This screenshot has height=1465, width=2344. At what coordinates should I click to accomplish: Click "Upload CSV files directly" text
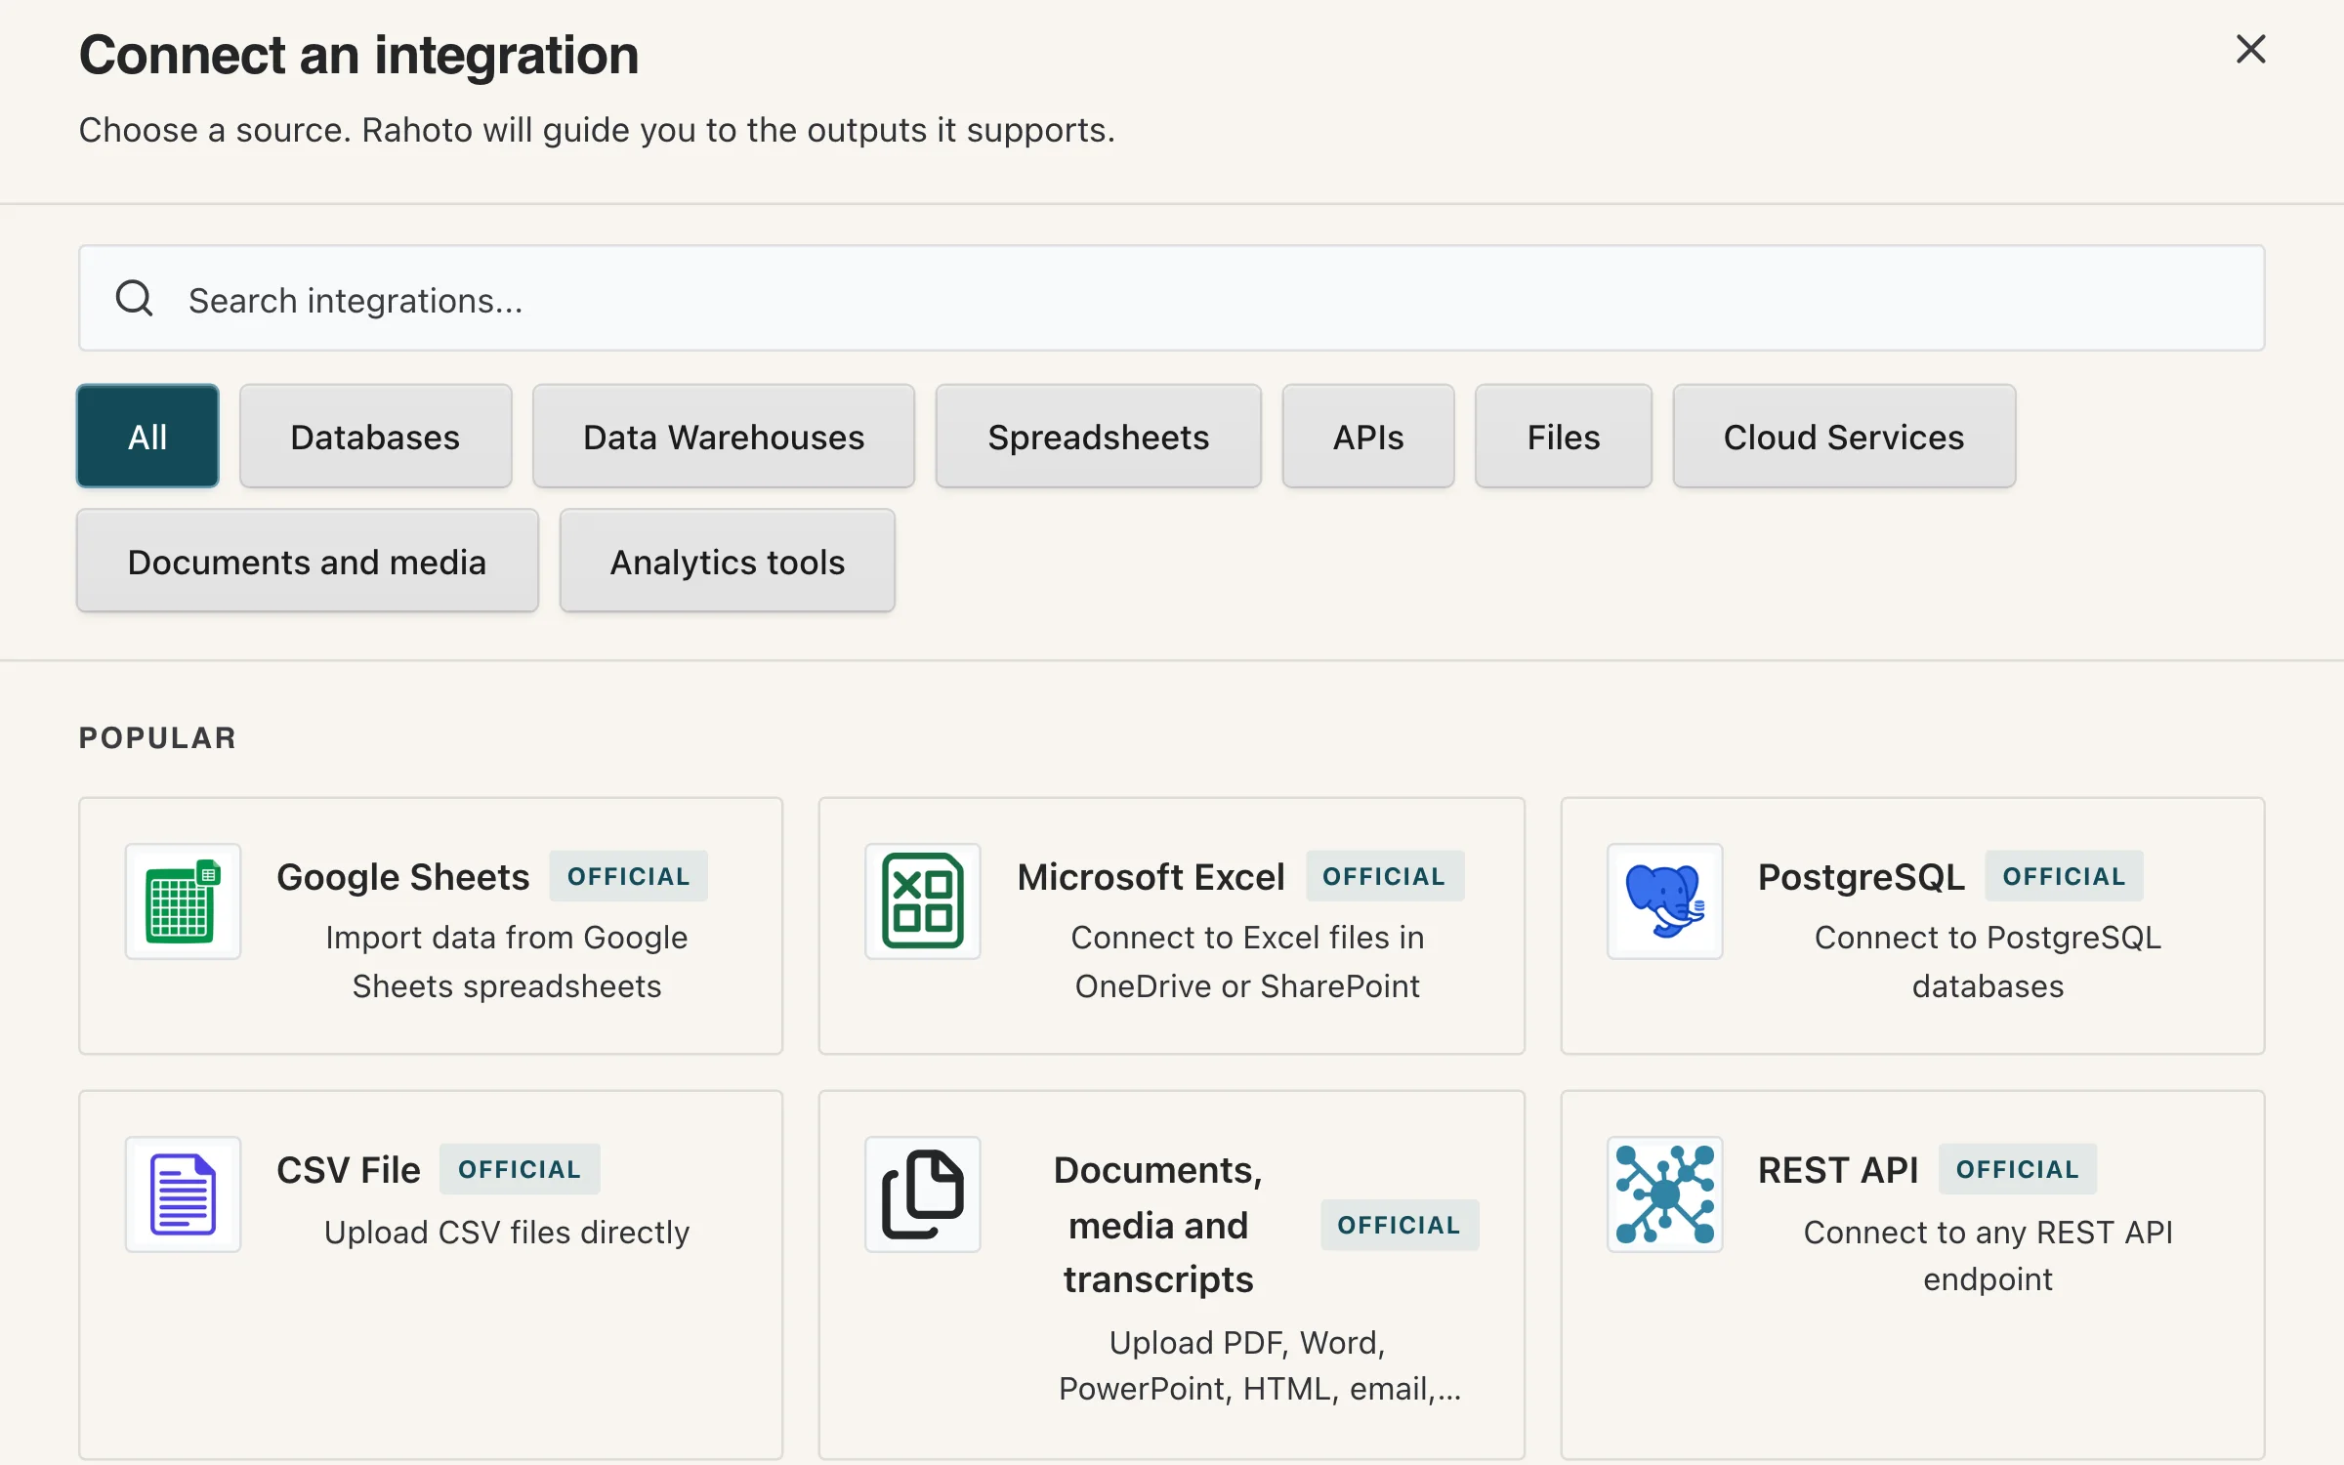coord(507,1233)
